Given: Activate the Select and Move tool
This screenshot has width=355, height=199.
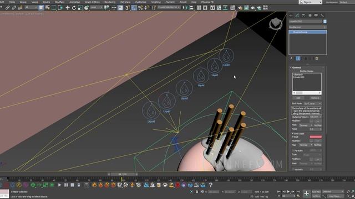Looking at the screenshot, I should (68, 8).
